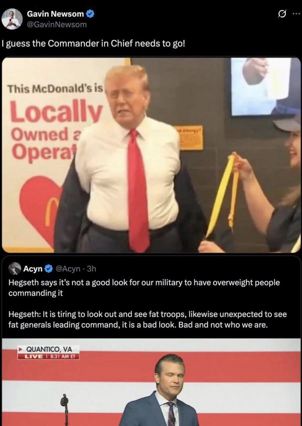Image resolution: width=302 pixels, height=426 pixels.
Task: Click the blue verified badge beside Gavin Newsom
Action: 90,14
